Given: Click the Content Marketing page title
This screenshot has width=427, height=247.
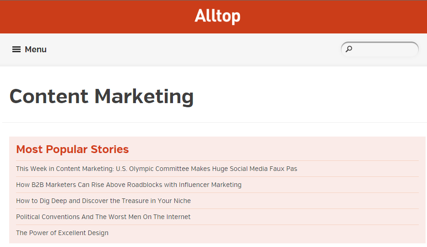Looking at the screenshot, I should (102, 97).
